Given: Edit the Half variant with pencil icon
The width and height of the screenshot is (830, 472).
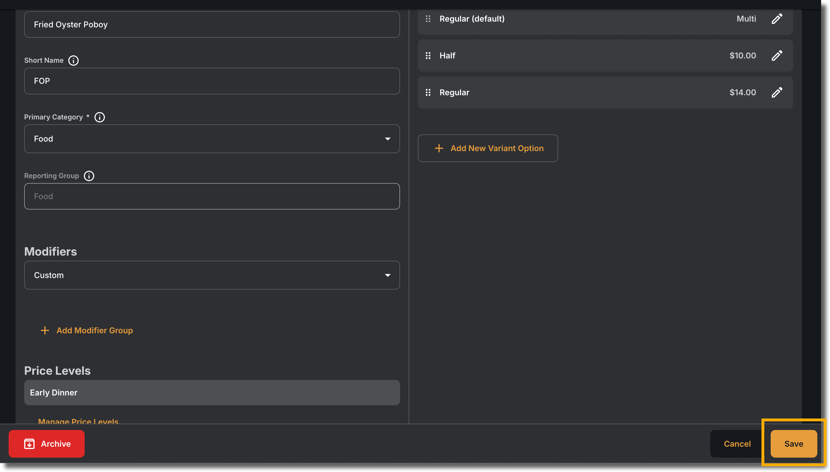Looking at the screenshot, I should tap(777, 56).
